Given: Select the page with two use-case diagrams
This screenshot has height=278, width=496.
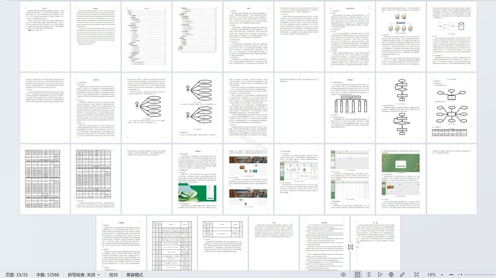Looking at the screenshot, I should coord(198,108).
